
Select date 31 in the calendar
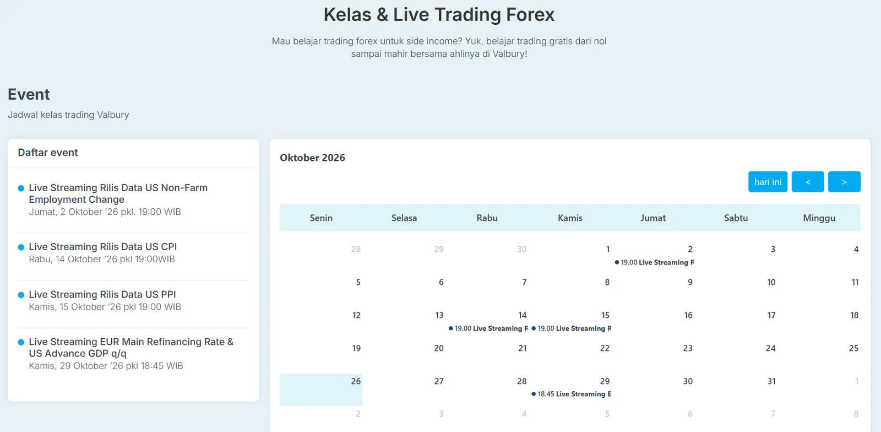click(771, 381)
